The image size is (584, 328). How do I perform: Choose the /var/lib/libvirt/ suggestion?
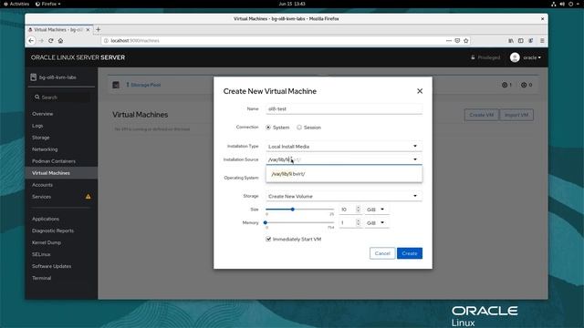pyautogui.click(x=344, y=174)
